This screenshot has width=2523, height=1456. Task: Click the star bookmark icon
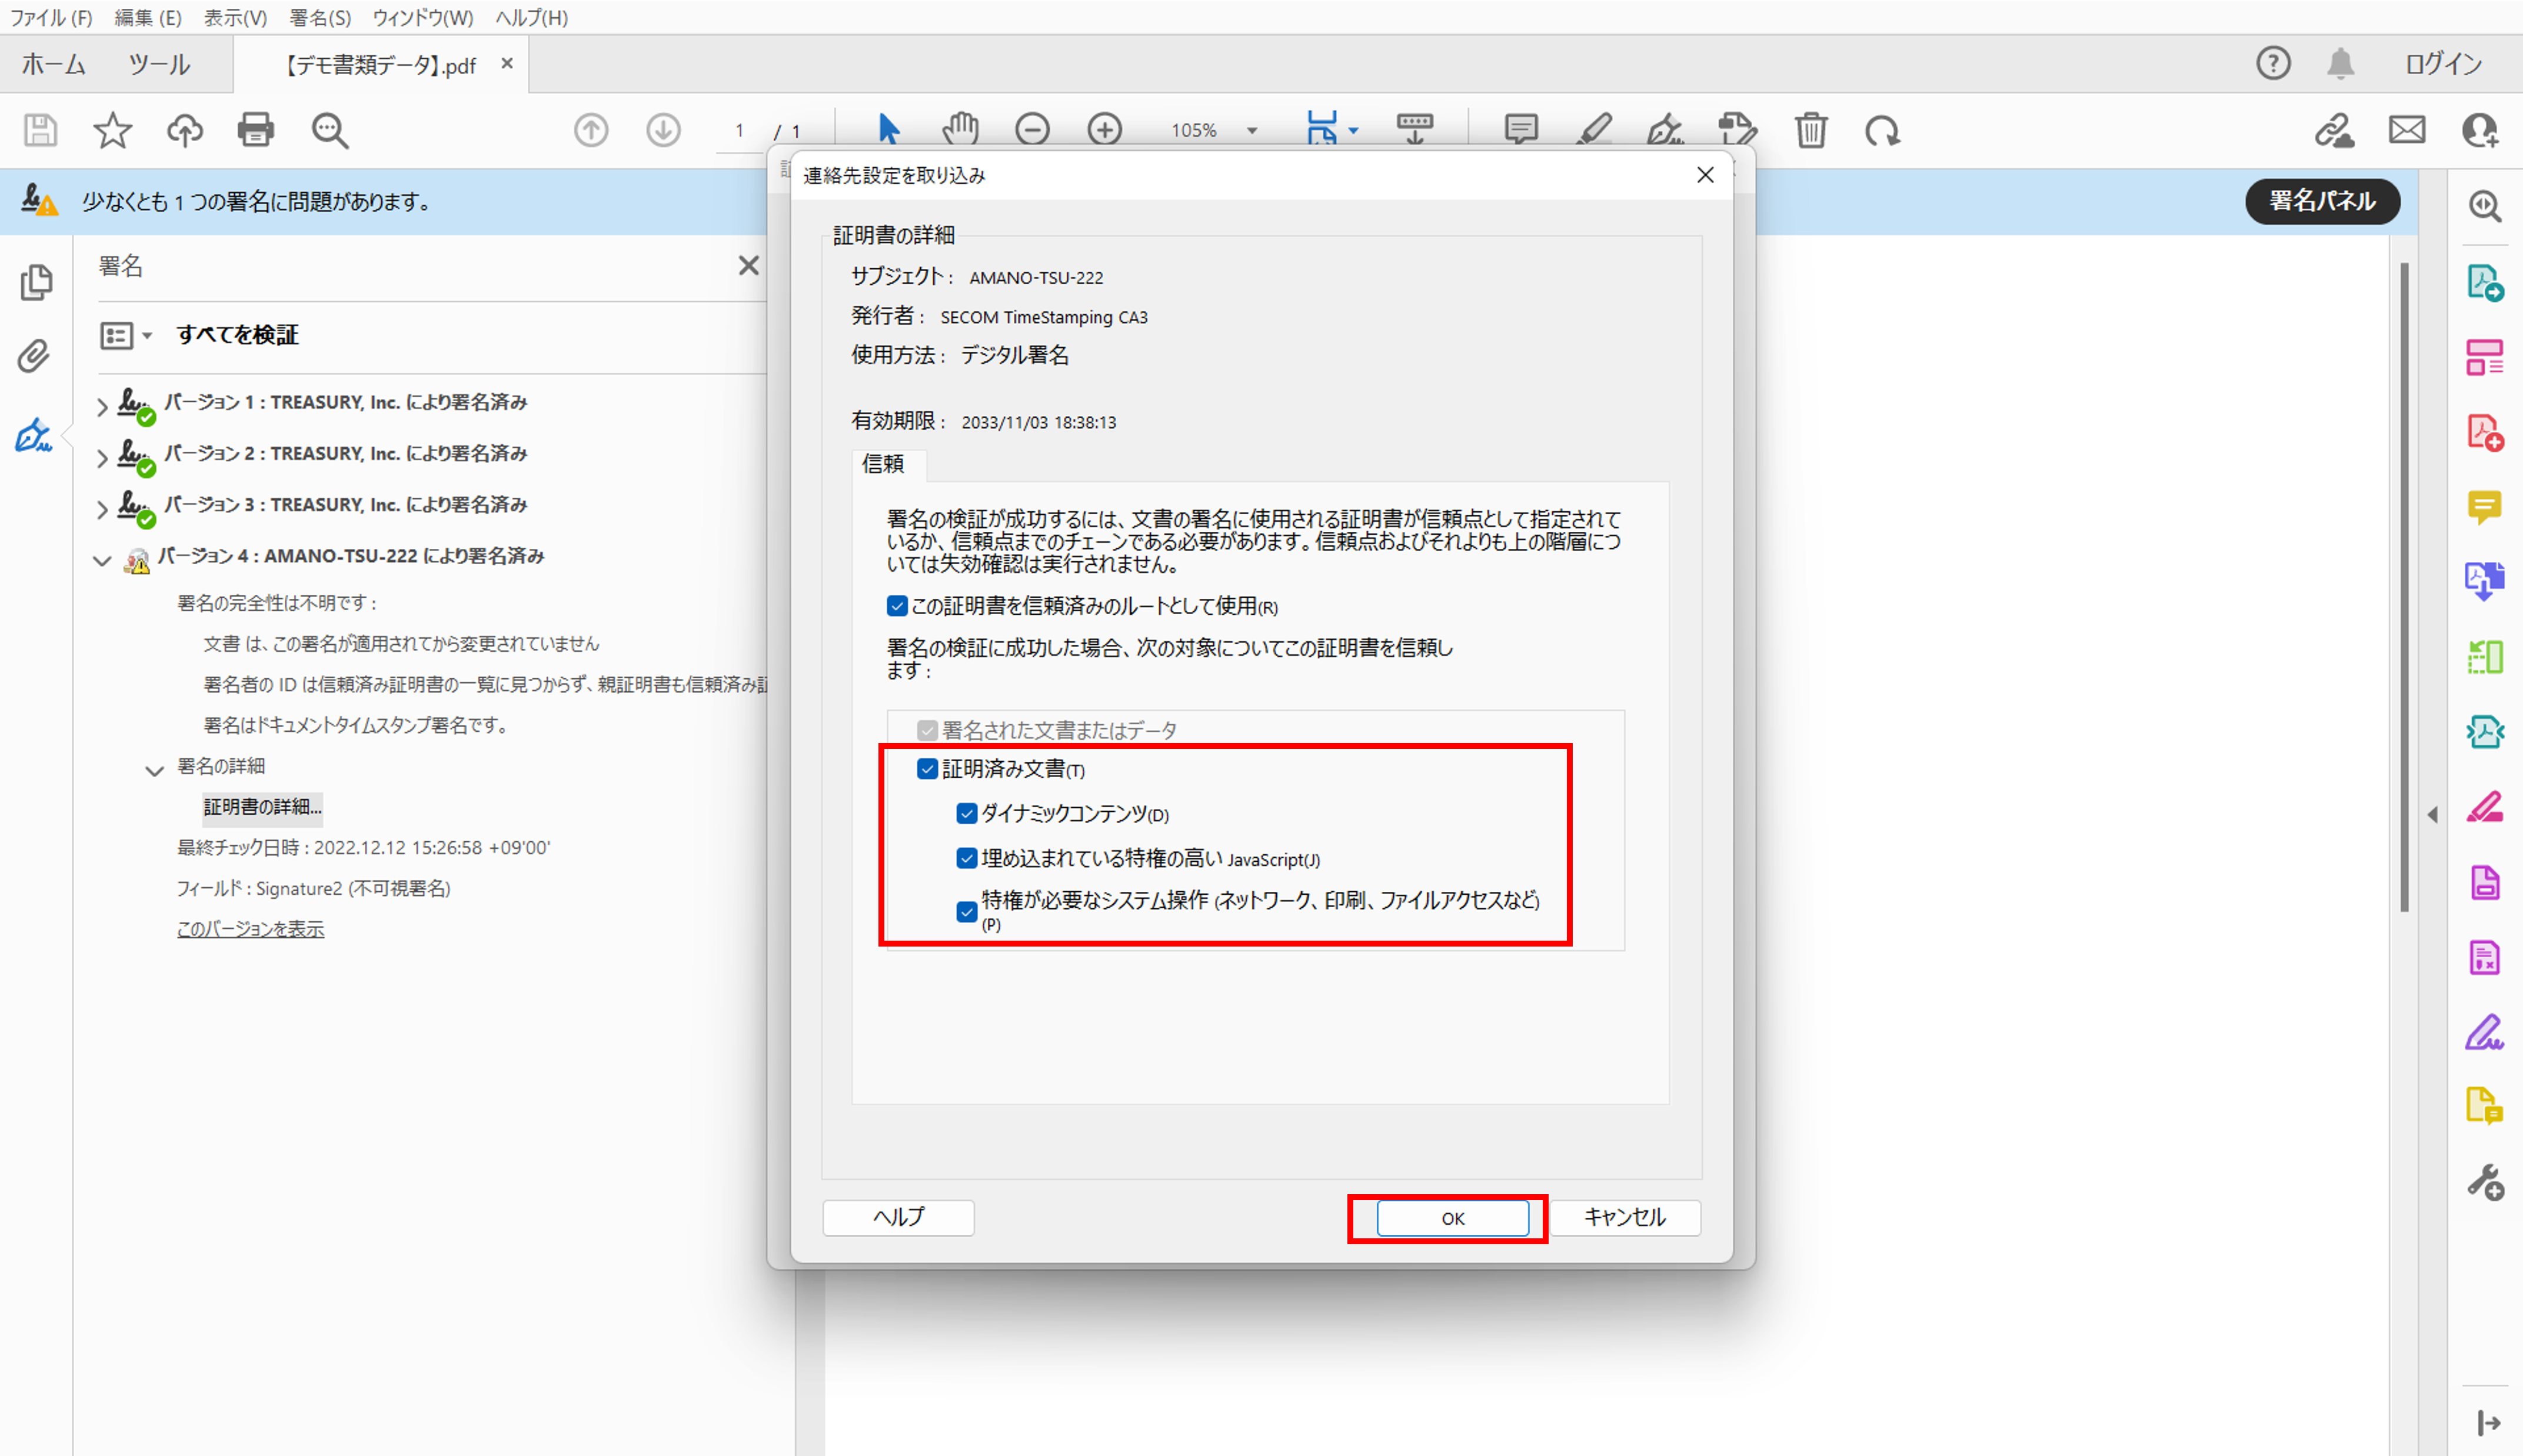click(112, 130)
